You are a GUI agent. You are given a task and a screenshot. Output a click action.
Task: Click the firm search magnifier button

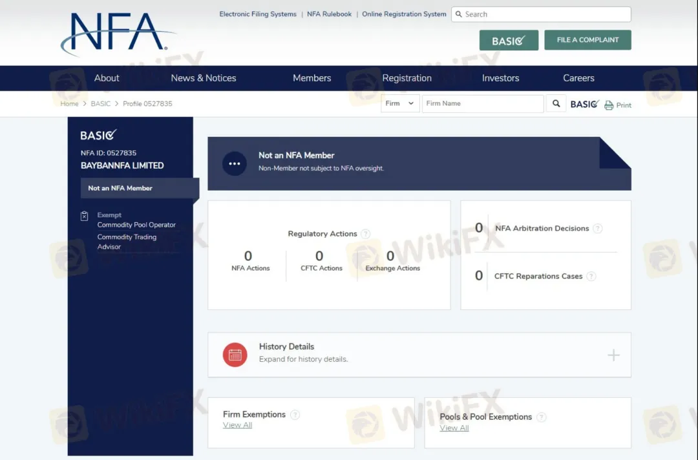(x=556, y=103)
